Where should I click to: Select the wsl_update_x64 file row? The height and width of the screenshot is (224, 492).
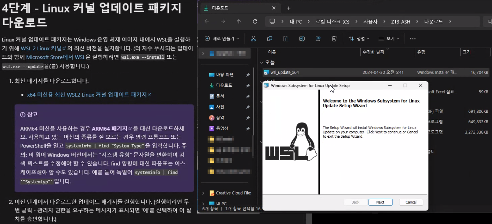click(376, 72)
